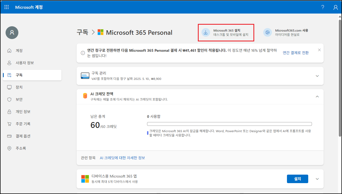342x194 pixels.
Task: Click the sidebar profile avatar picture
Action: [12, 33]
